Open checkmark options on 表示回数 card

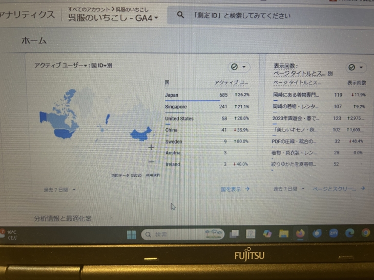[x=356, y=67]
